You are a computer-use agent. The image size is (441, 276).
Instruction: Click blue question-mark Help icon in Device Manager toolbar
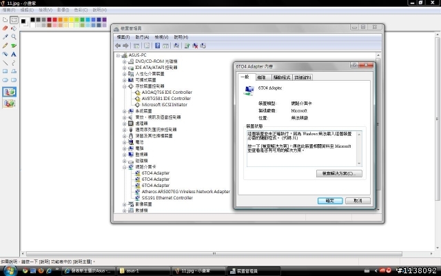tap(158, 46)
